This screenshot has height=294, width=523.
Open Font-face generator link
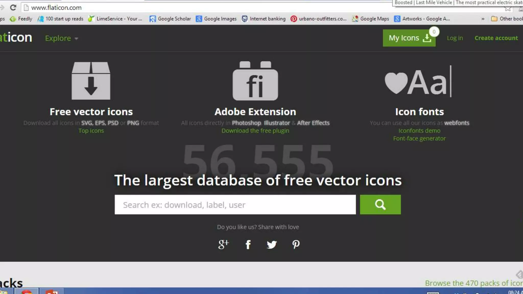click(419, 139)
